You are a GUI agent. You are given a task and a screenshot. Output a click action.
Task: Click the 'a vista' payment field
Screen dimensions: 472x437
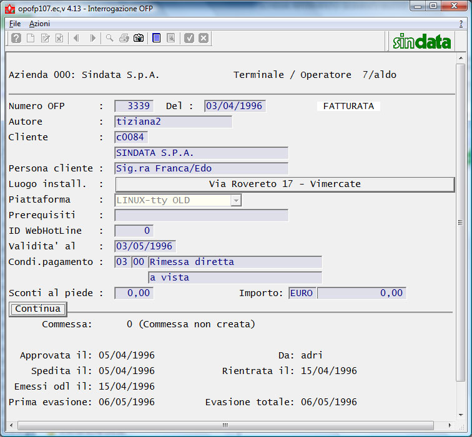235,277
